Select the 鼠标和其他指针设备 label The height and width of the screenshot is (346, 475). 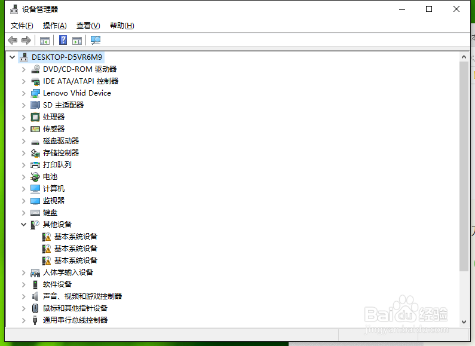tap(75, 308)
